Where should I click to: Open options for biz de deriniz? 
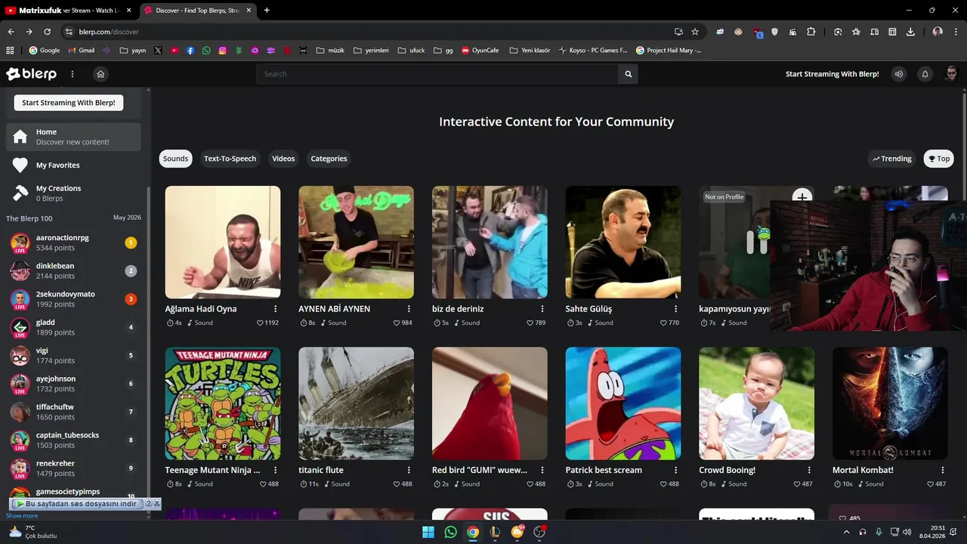click(542, 309)
